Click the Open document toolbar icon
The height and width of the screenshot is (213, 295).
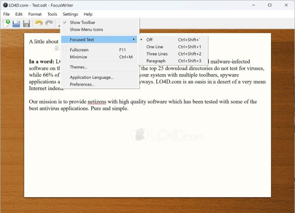17,24
